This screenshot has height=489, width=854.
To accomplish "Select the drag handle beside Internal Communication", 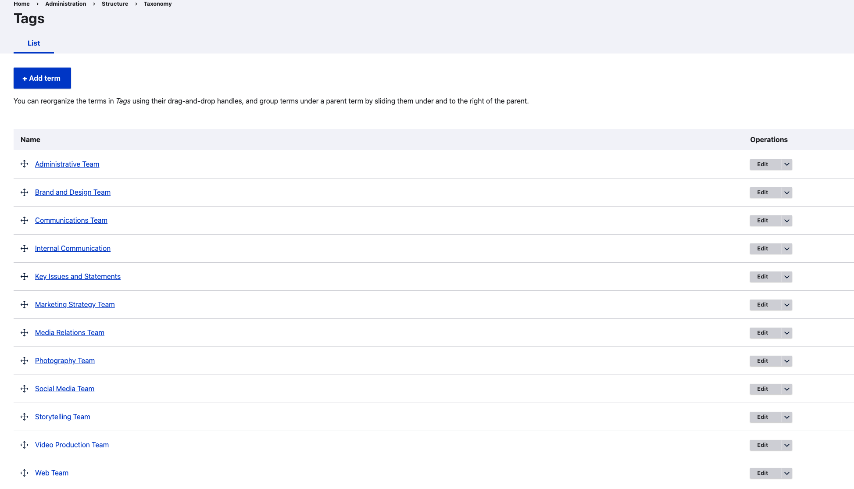I will [24, 248].
